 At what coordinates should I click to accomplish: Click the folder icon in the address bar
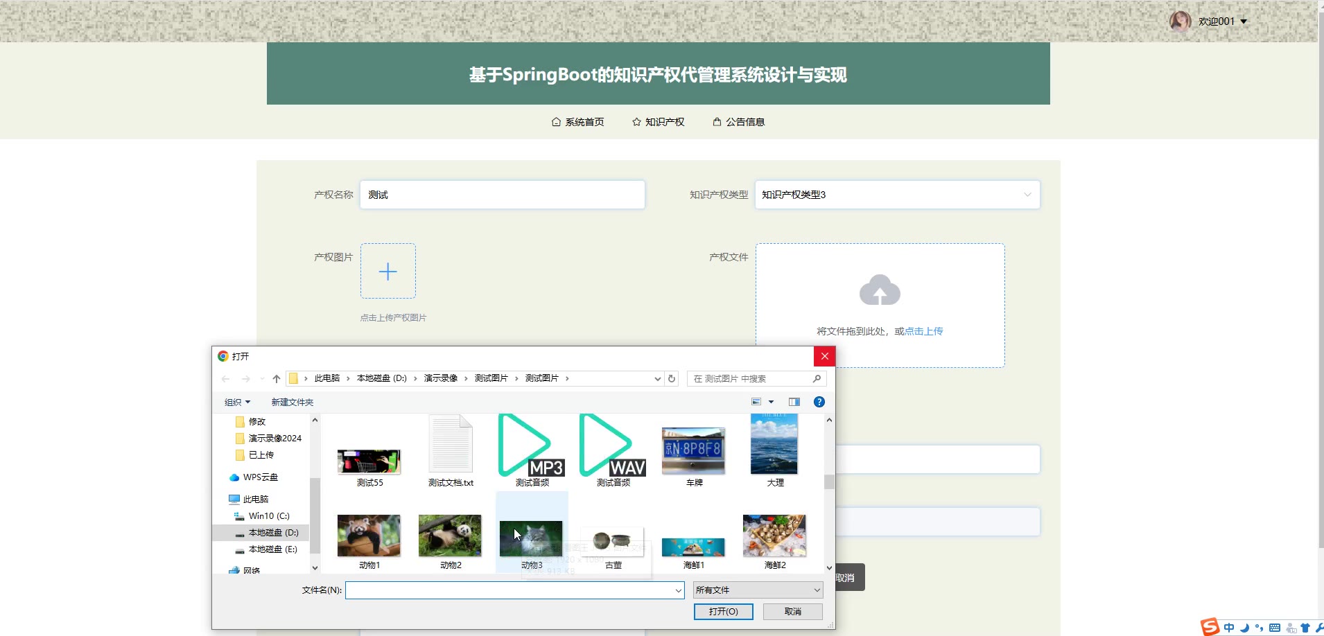click(x=293, y=378)
